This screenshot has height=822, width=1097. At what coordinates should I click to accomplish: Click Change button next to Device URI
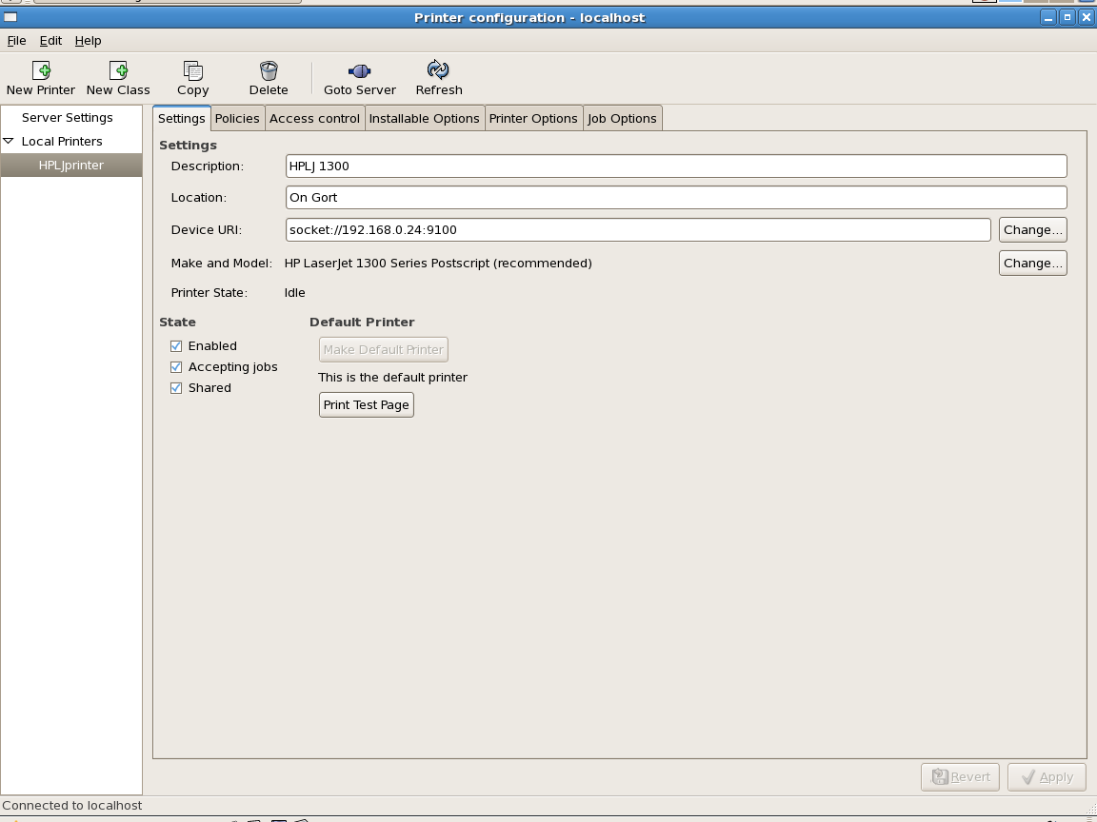click(x=1032, y=230)
